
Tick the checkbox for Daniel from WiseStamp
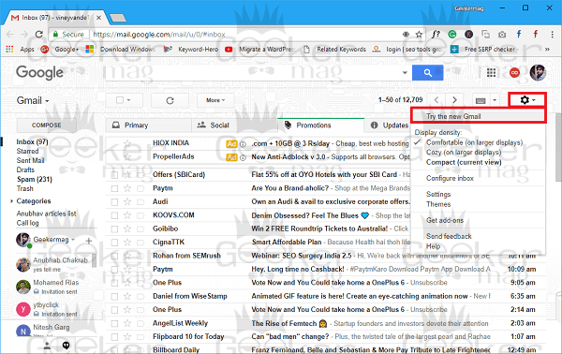(x=114, y=297)
